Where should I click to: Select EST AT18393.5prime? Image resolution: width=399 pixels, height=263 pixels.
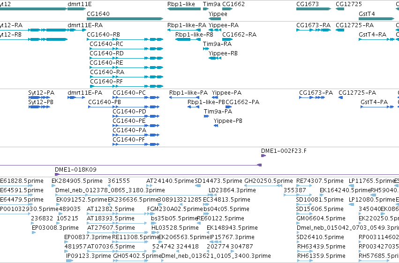click(x=111, y=219)
